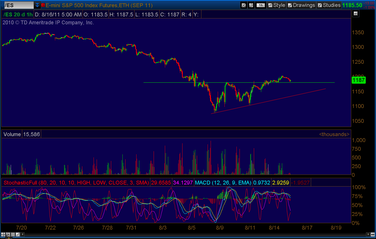Open the Studies menu
Screen dimensions: 376x239
pos(329,5)
